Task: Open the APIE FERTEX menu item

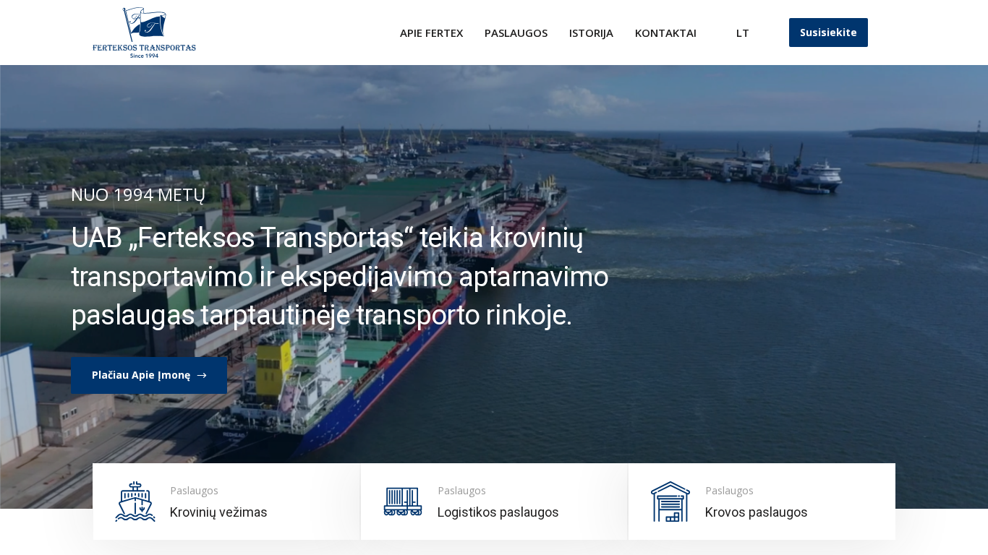Action: (431, 33)
